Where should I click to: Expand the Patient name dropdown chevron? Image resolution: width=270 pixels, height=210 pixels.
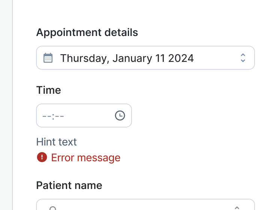click(x=237, y=207)
